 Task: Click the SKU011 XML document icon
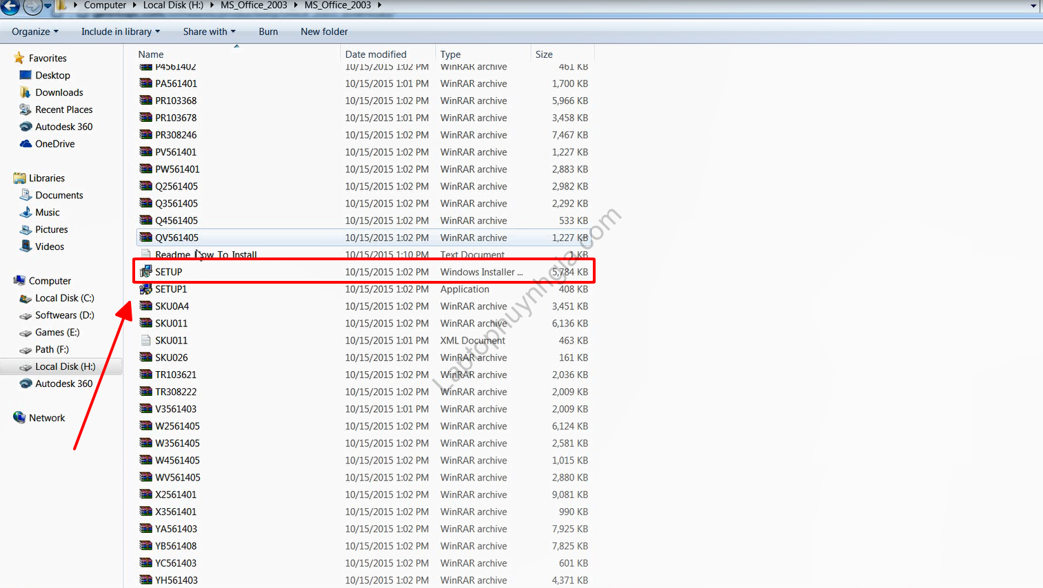[145, 340]
